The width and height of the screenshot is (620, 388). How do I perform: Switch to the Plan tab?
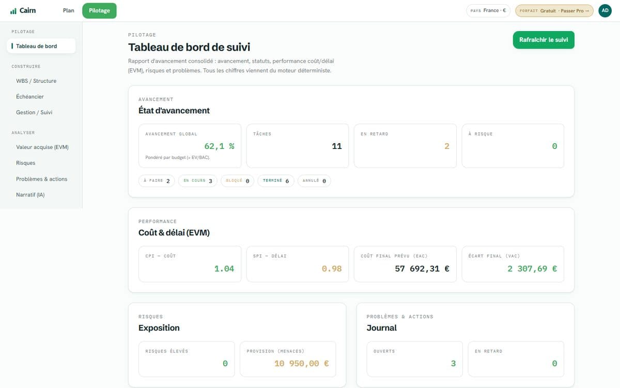point(69,10)
